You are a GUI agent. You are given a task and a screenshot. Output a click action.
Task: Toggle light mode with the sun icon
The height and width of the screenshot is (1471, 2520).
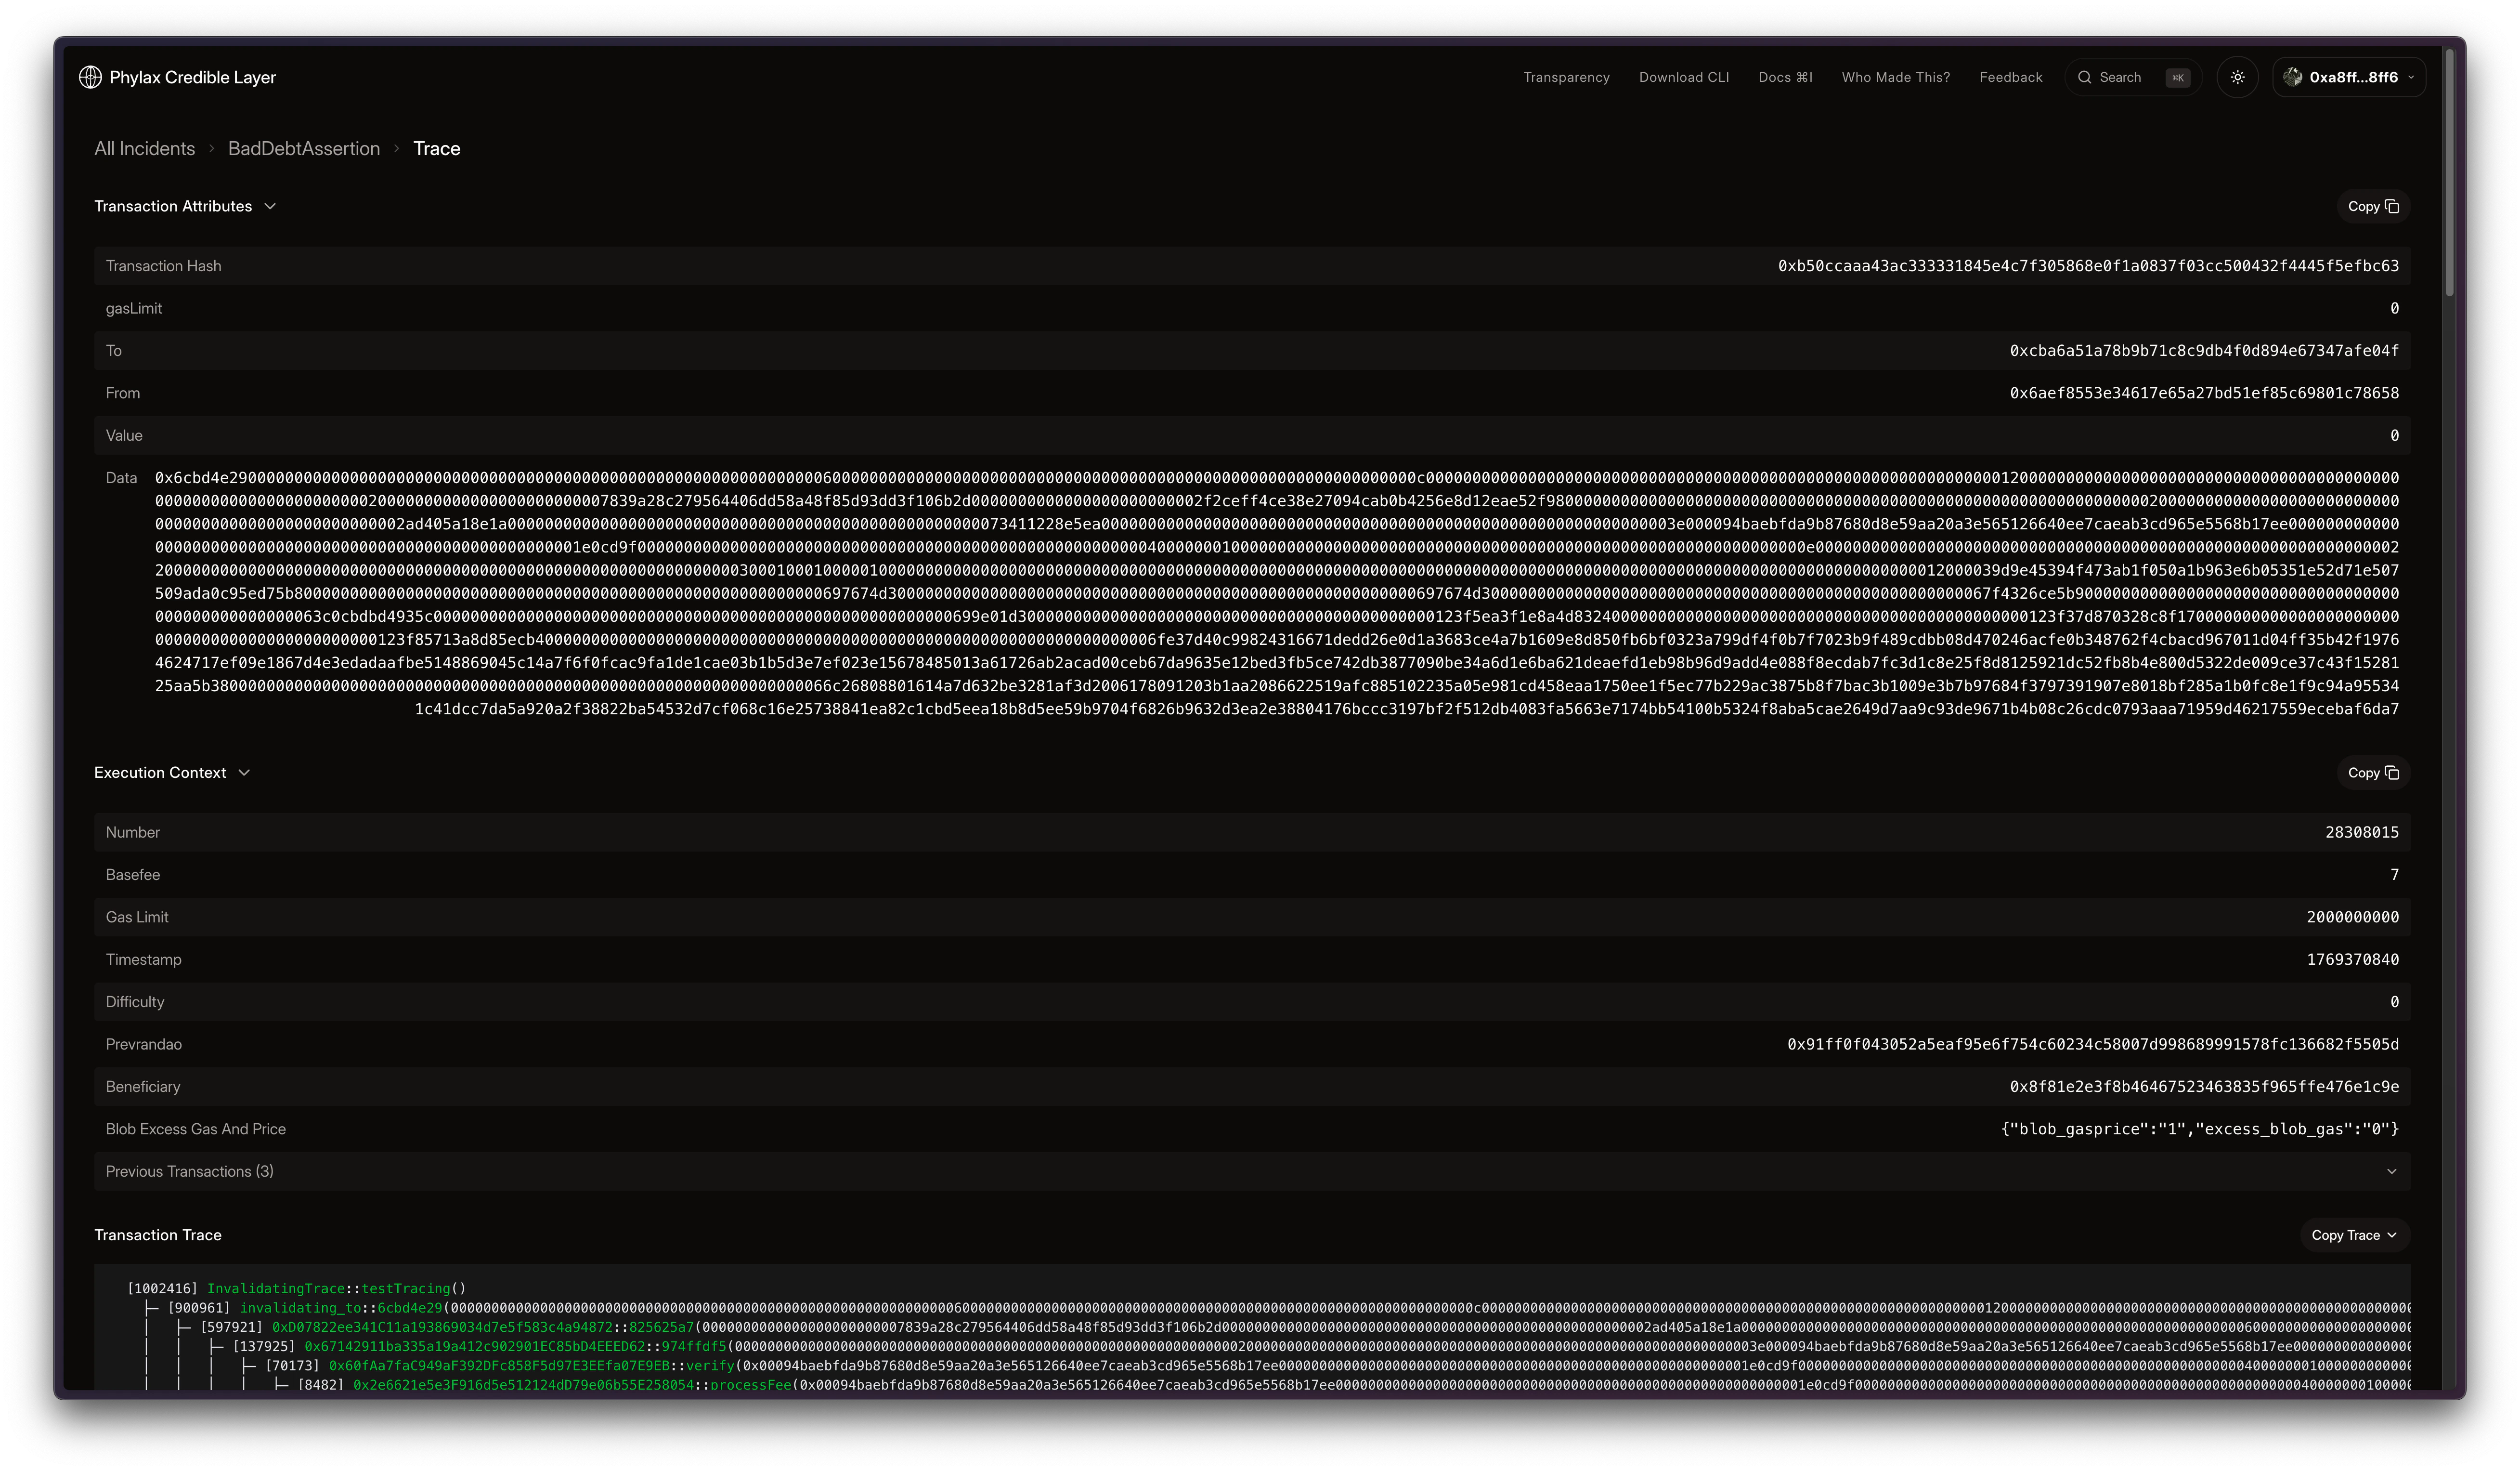coord(2238,77)
